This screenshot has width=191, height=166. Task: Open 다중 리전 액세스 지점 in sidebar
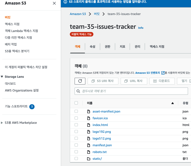tap(18, 37)
